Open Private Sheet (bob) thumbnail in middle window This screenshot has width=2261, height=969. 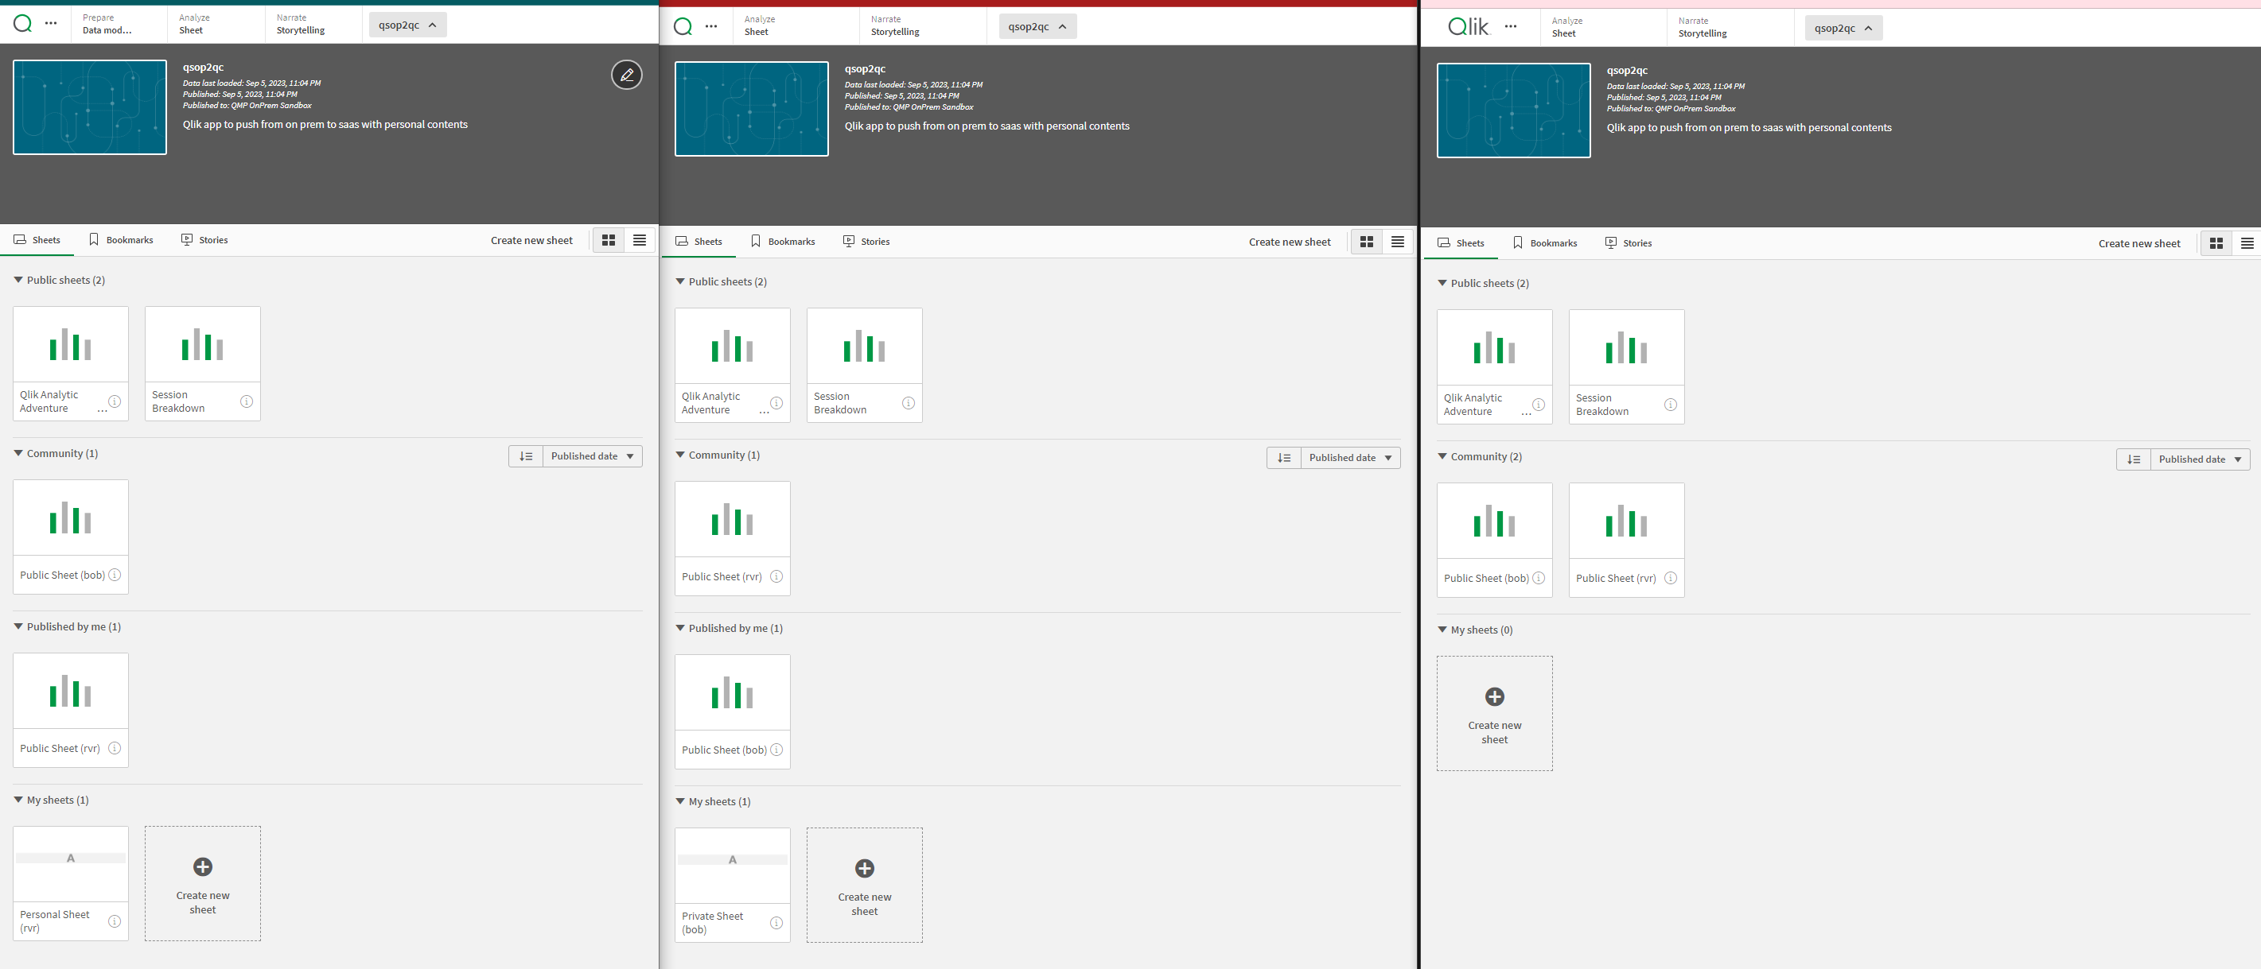coord(733,866)
